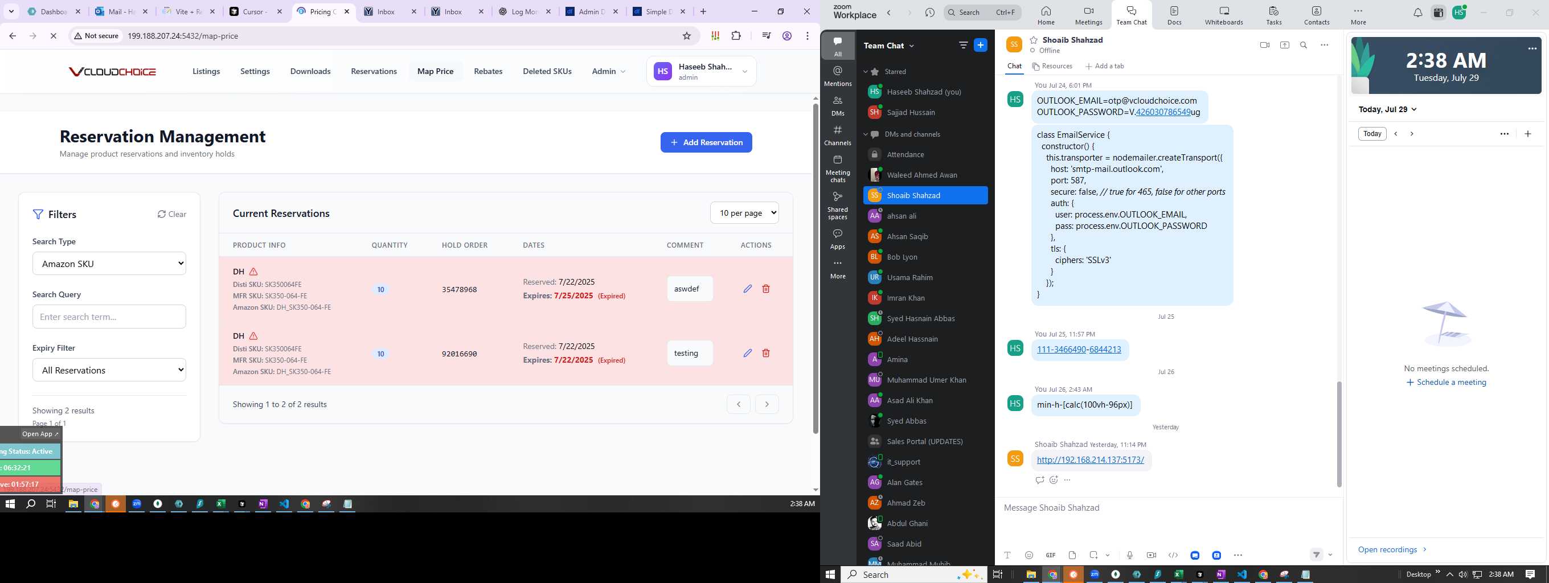Click the calendar icon in Zoom top bar
The width and height of the screenshot is (1549, 583).
coord(1439,13)
